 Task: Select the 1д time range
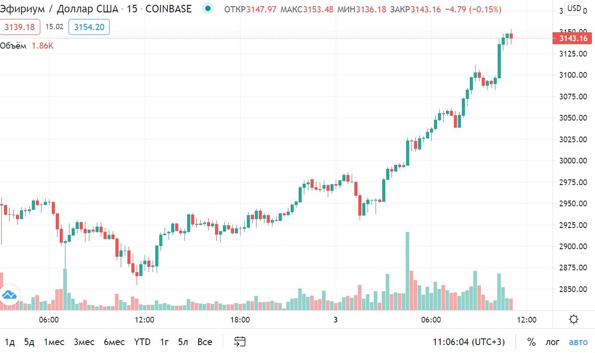point(10,342)
